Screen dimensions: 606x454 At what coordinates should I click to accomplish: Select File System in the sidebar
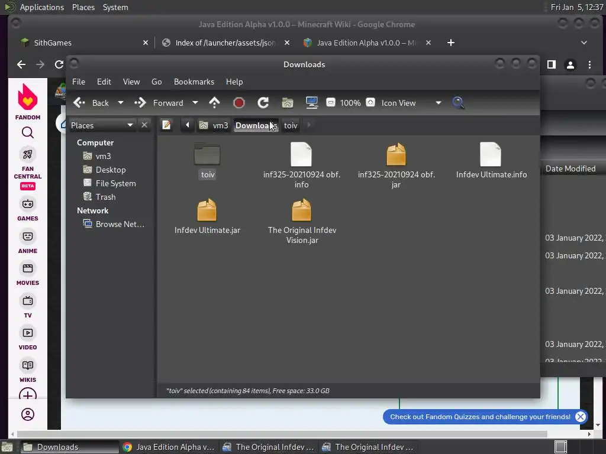point(109,183)
